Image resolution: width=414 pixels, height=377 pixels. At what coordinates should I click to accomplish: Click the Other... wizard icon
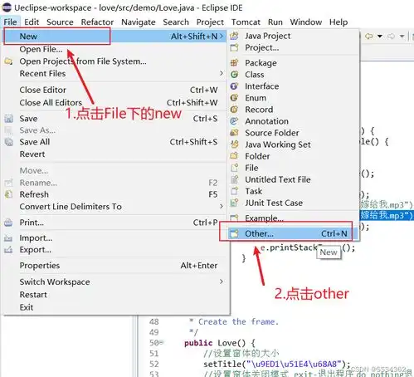(x=234, y=233)
